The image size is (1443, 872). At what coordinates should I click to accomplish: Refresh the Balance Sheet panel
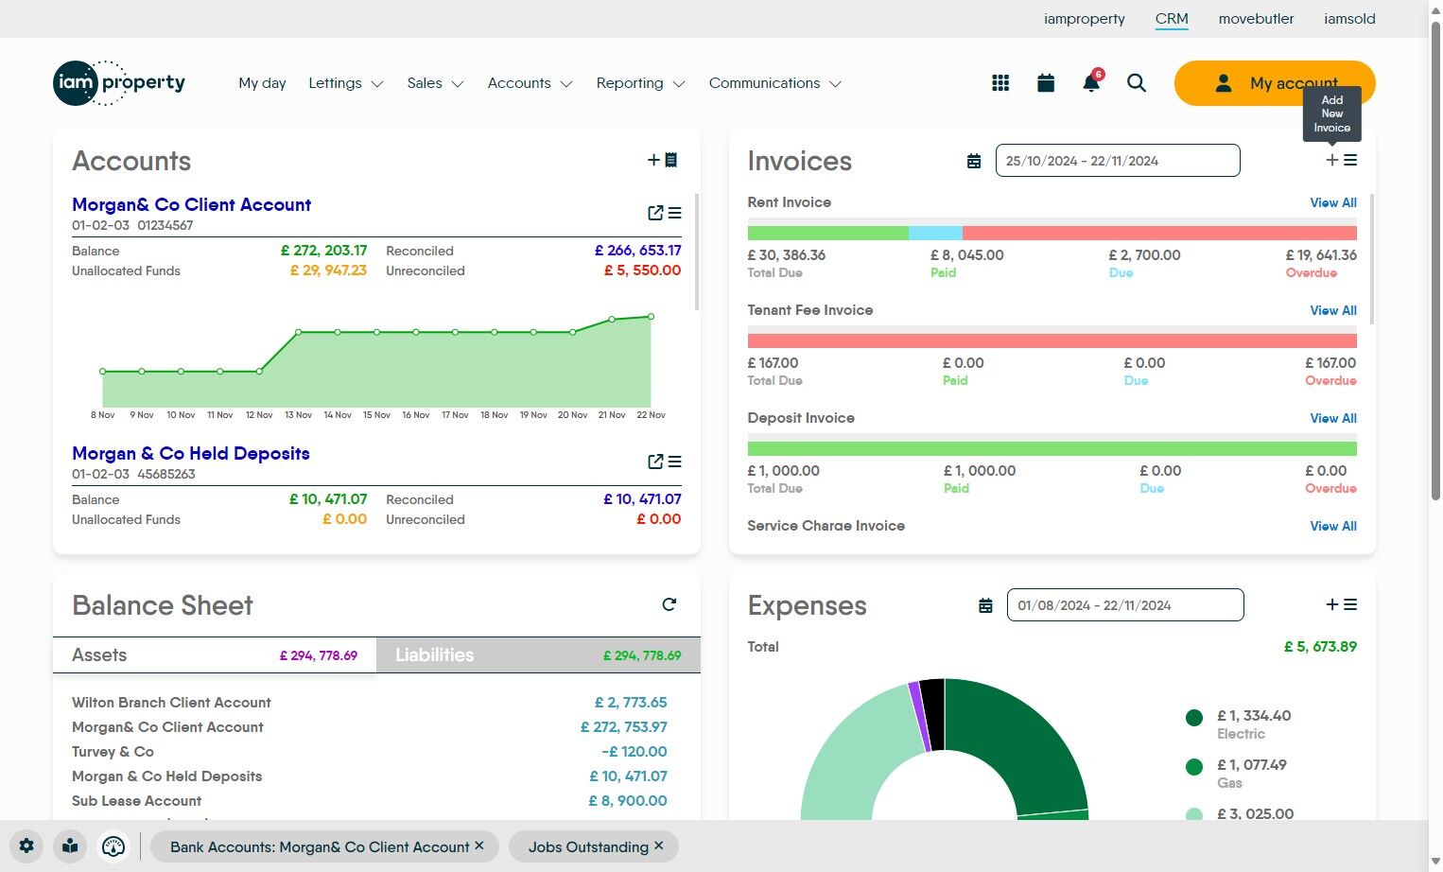coord(669,604)
